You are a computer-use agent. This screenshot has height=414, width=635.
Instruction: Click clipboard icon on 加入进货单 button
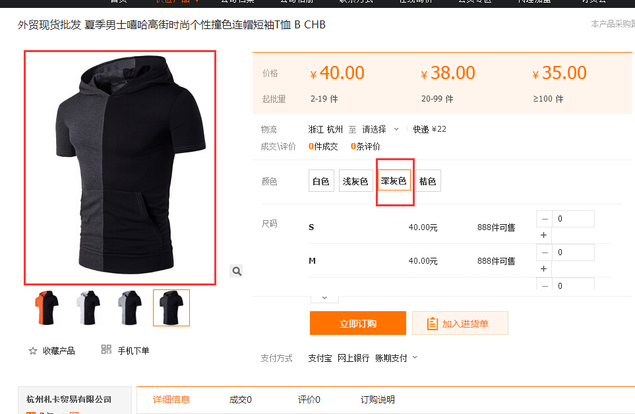[432, 323]
